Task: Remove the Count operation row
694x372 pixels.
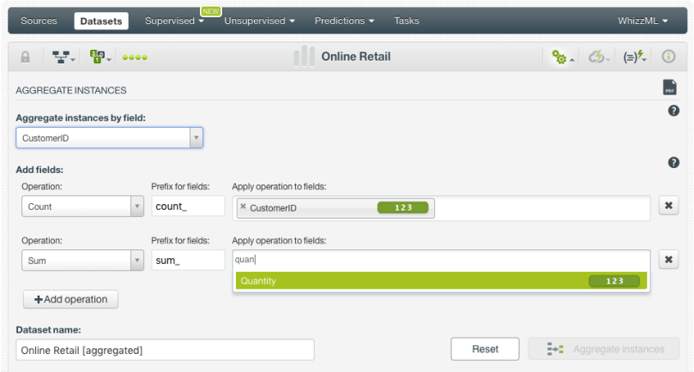Action: coord(668,206)
